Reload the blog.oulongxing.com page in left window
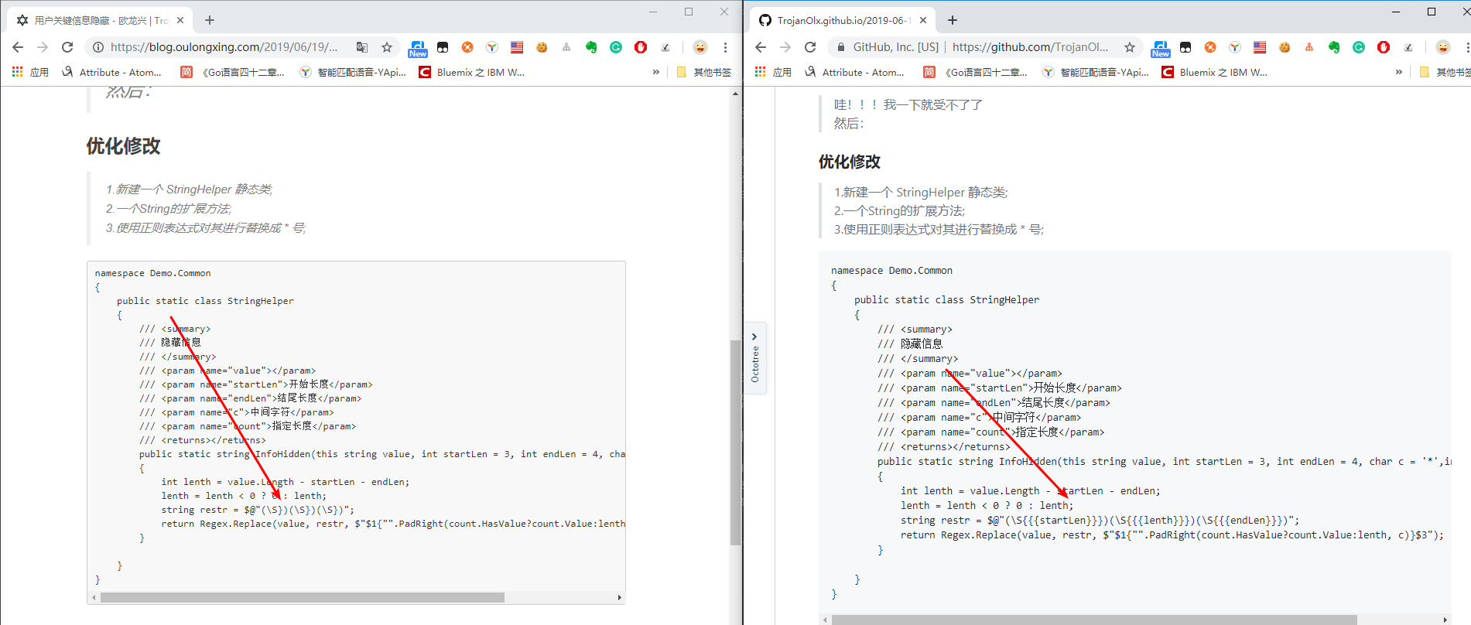The height and width of the screenshot is (625, 1471). tap(67, 47)
